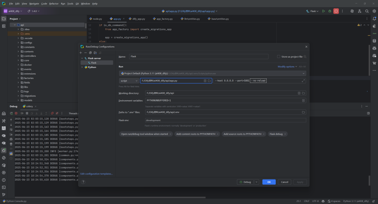Image resolution: width=378 pixels, height=204 pixels.
Task: Open the Debug button dropdown arrow
Action: coord(257,182)
